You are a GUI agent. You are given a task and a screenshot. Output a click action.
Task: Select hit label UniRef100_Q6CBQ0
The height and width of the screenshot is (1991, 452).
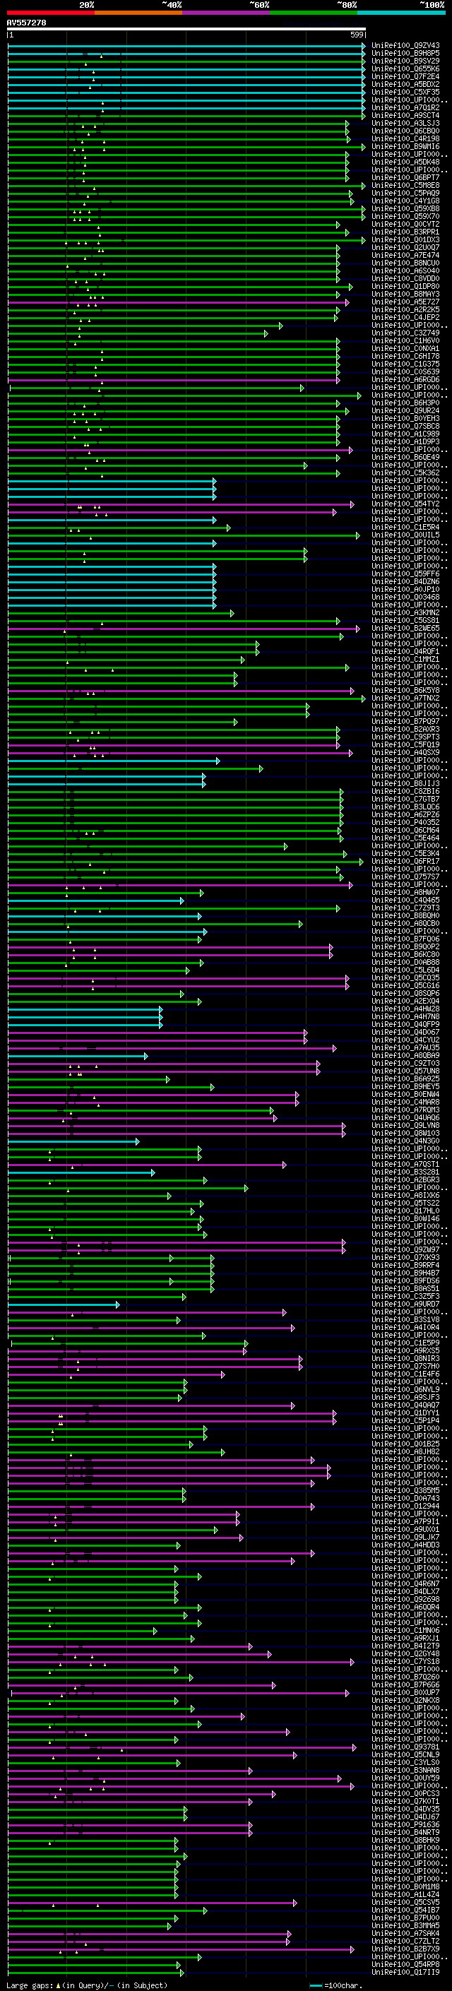coord(405,131)
